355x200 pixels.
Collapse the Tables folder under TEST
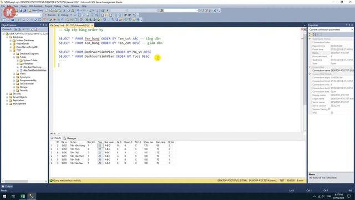pyautogui.click(x=14, y=57)
